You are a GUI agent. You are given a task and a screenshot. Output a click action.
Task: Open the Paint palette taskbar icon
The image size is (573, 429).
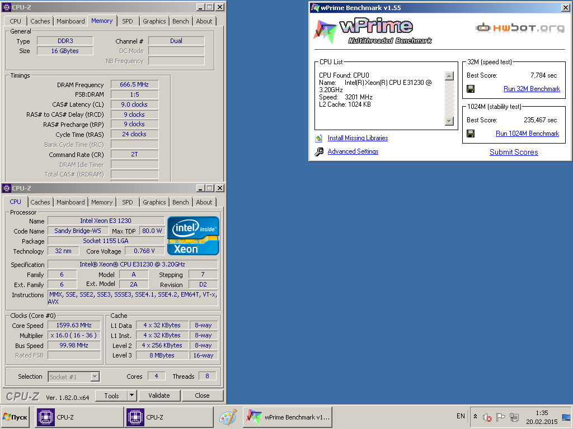228,417
